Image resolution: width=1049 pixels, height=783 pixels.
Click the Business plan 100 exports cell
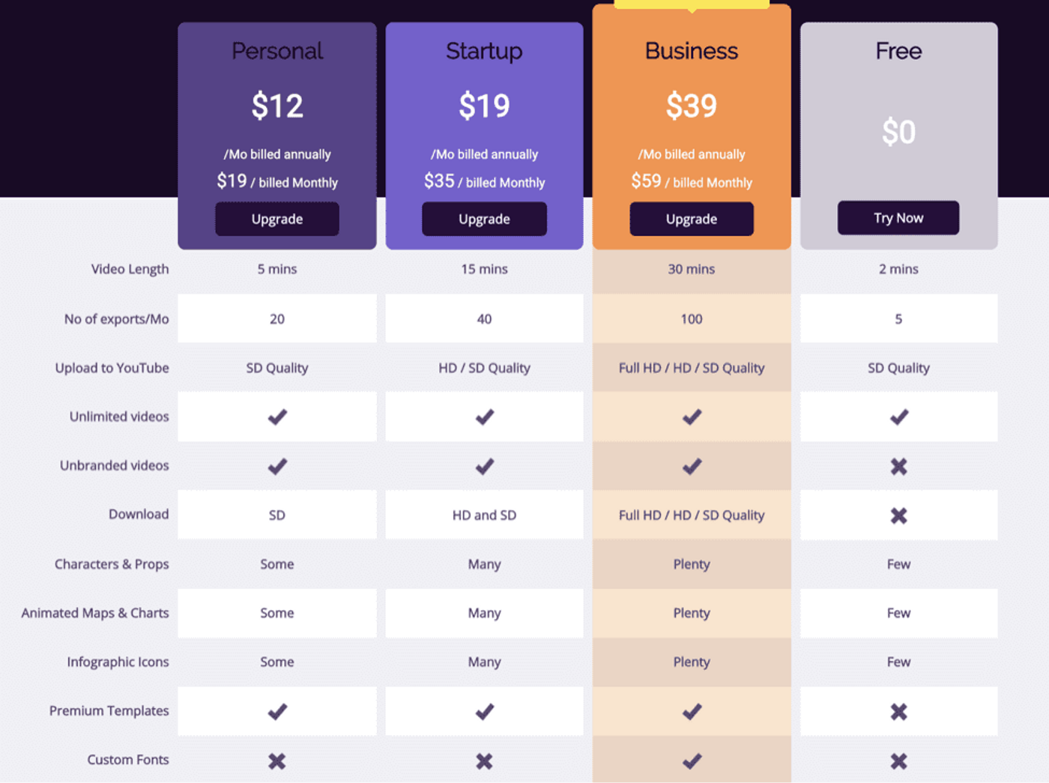(691, 319)
